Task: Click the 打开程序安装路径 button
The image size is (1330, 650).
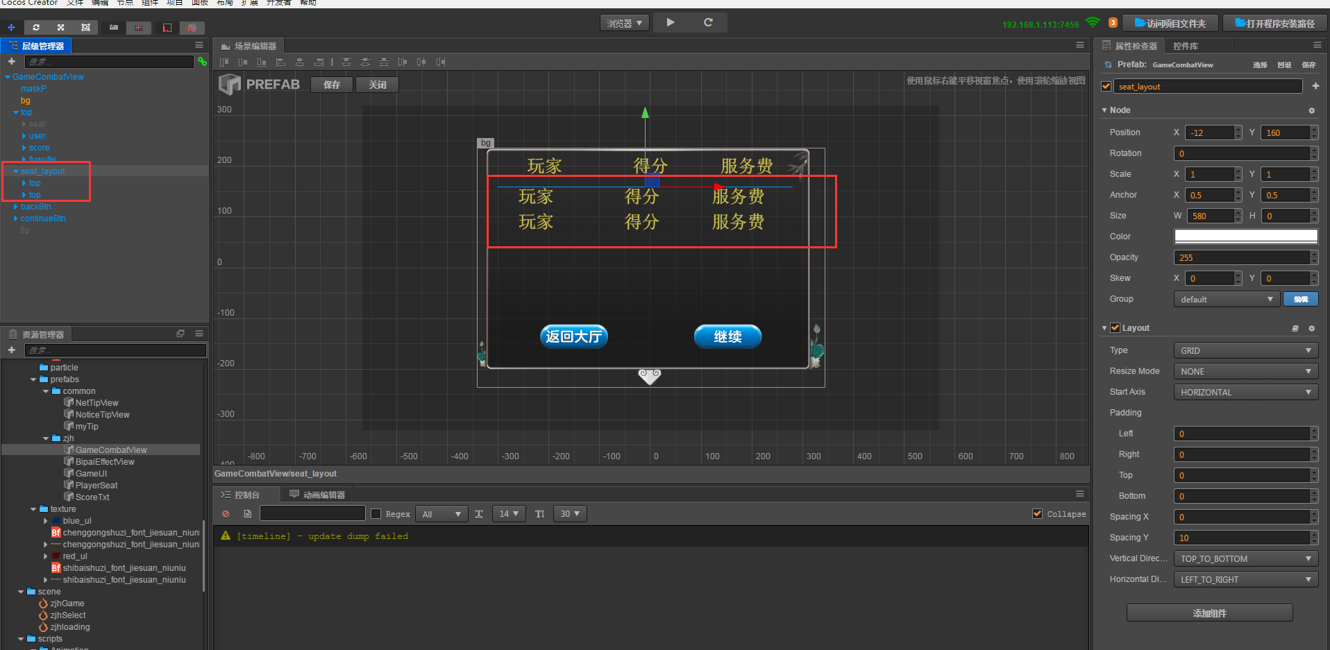Action: pyautogui.click(x=1274, y=23)
